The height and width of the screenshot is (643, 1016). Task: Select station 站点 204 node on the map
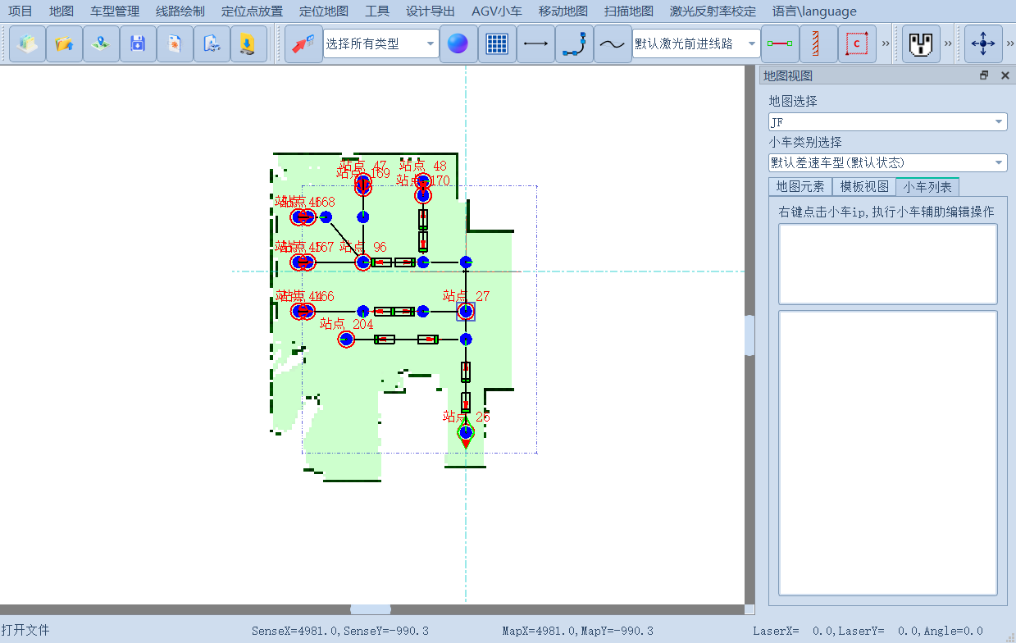point(346,340)
